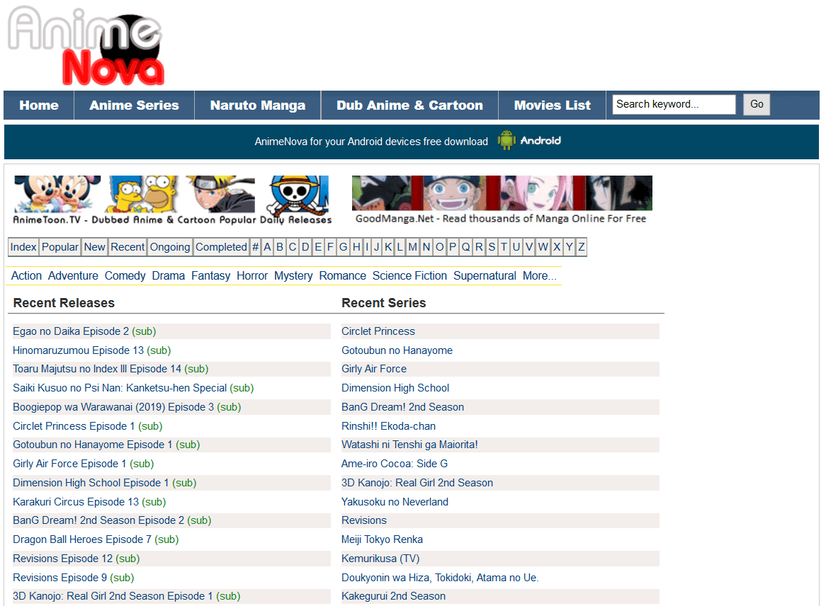Open Dub Anime & Cartoon page

point(409,105)
